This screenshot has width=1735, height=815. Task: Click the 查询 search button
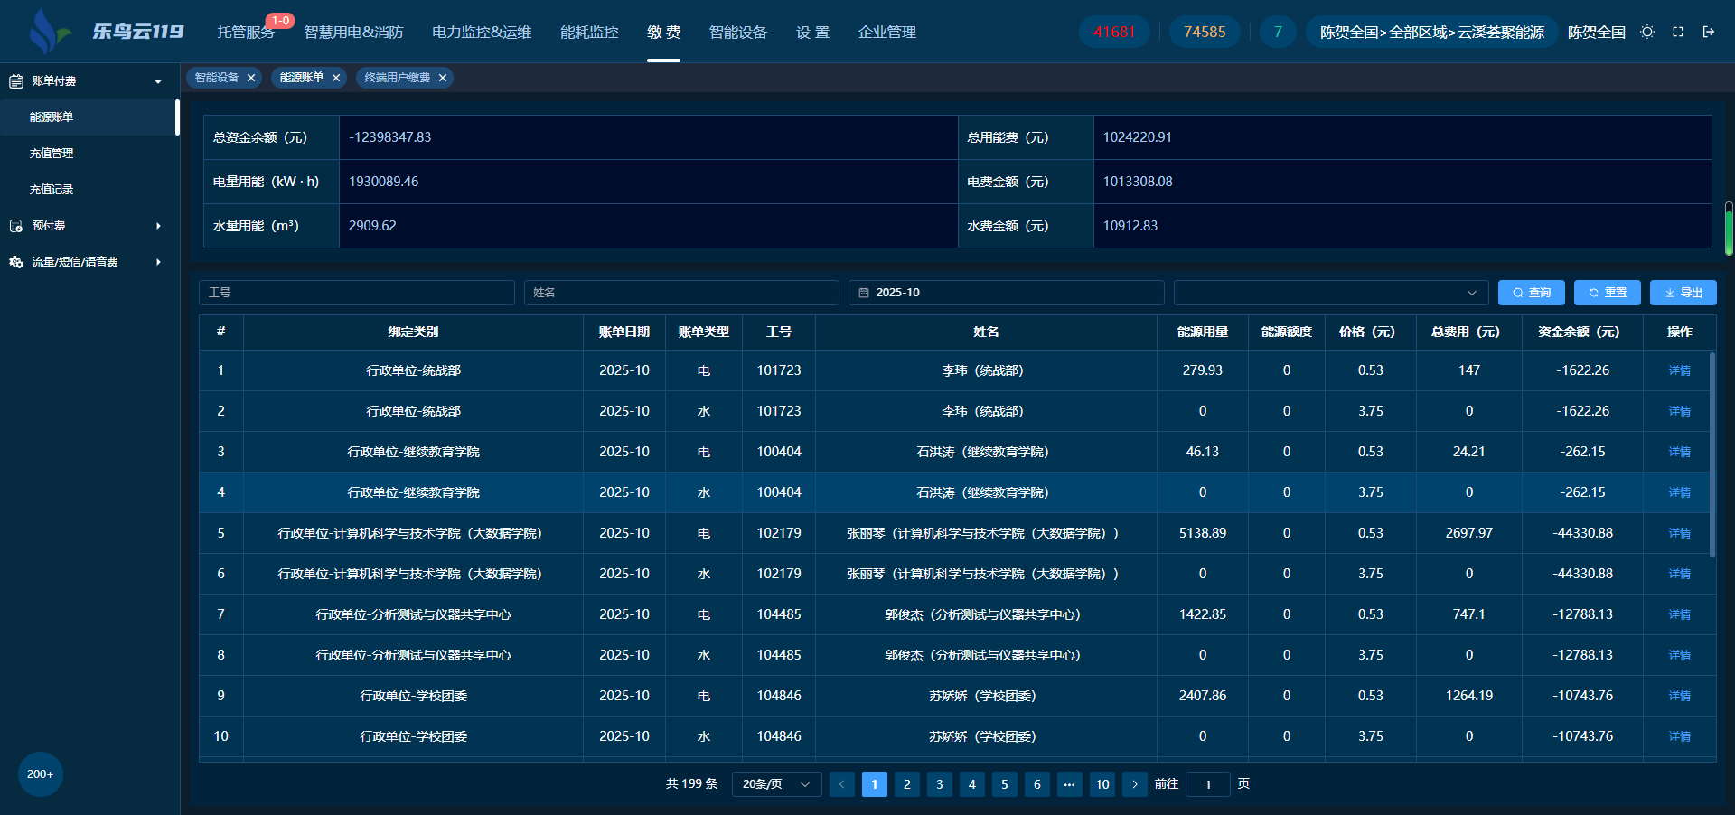pyautogui.click(x=1532, y=293)
